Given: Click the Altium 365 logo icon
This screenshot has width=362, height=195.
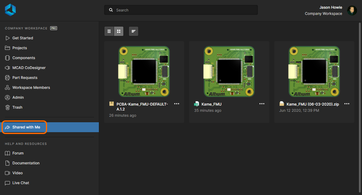Looking at the screenshot, I should point(10,10).
